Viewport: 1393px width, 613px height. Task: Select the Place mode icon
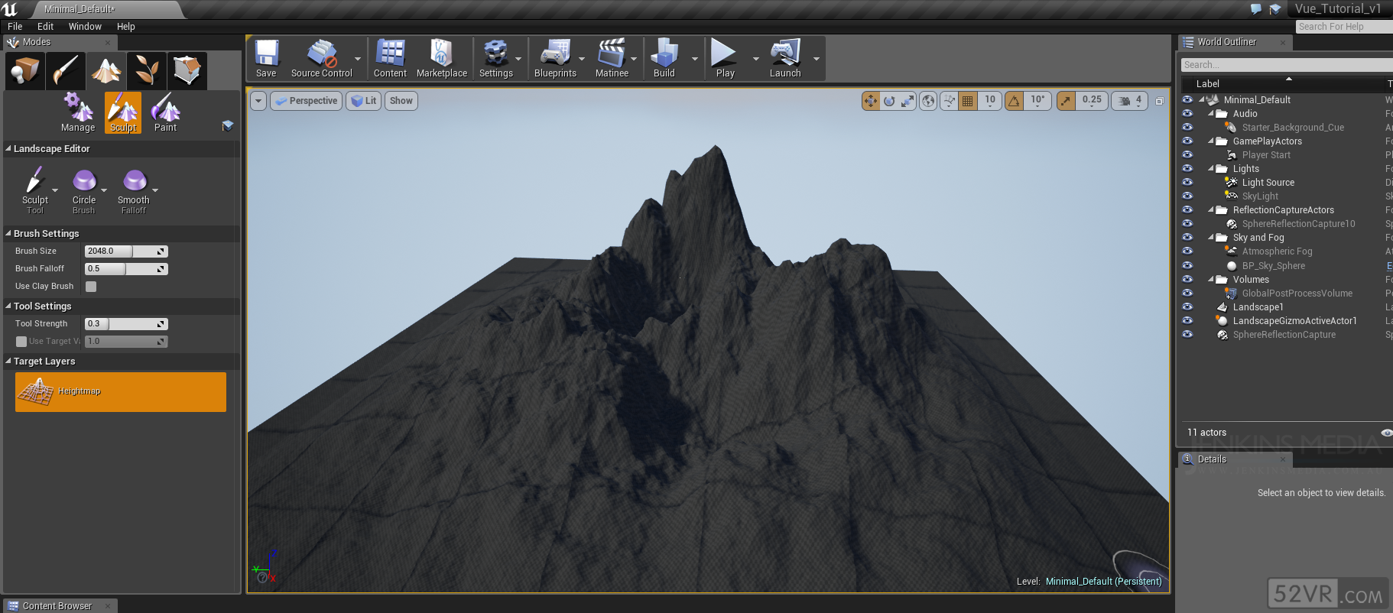(24, 71)
